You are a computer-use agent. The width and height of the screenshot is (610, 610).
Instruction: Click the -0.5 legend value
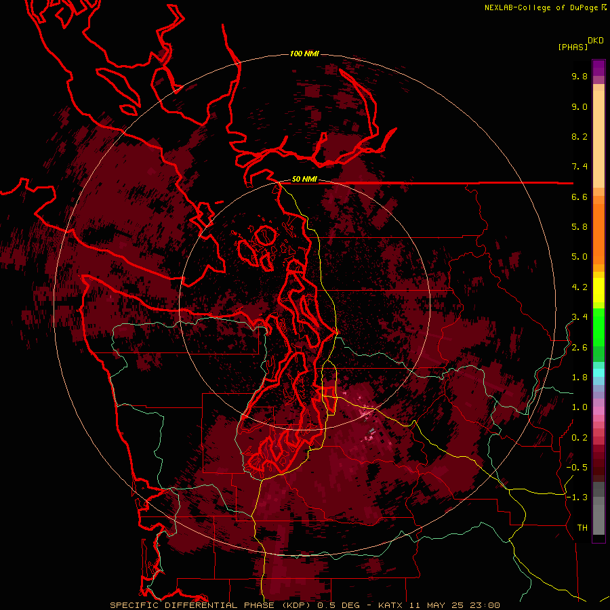click(x=577, y=468)
